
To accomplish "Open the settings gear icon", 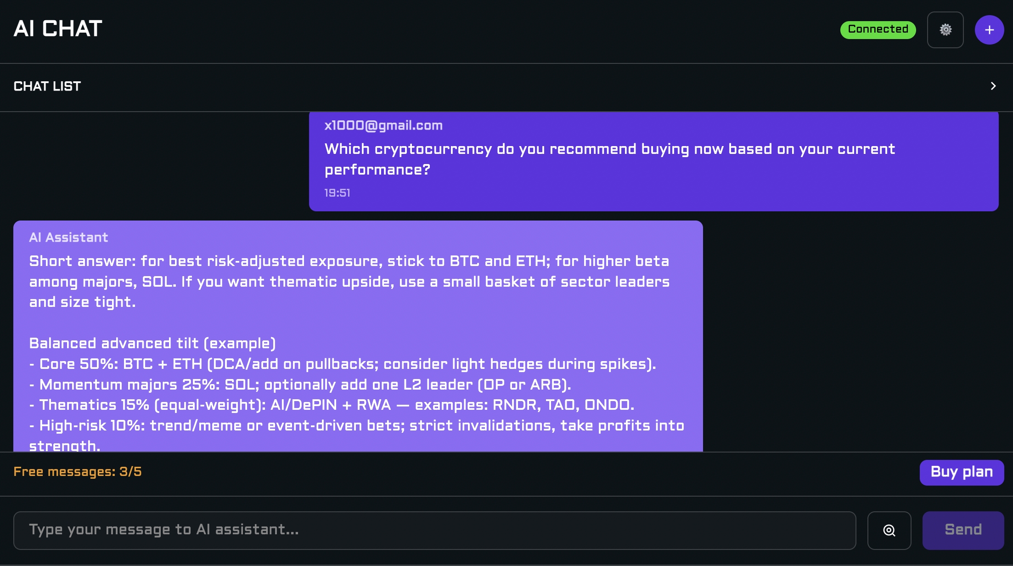I will (945, 30).
